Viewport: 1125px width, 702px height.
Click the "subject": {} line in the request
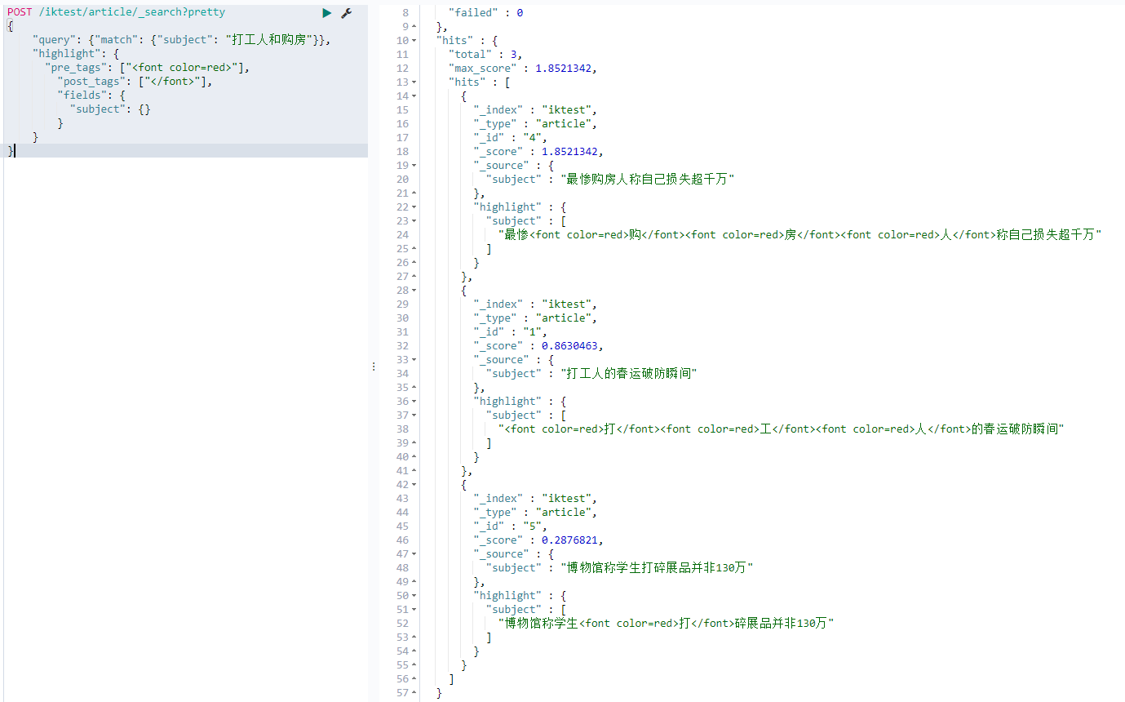(110, 109)
